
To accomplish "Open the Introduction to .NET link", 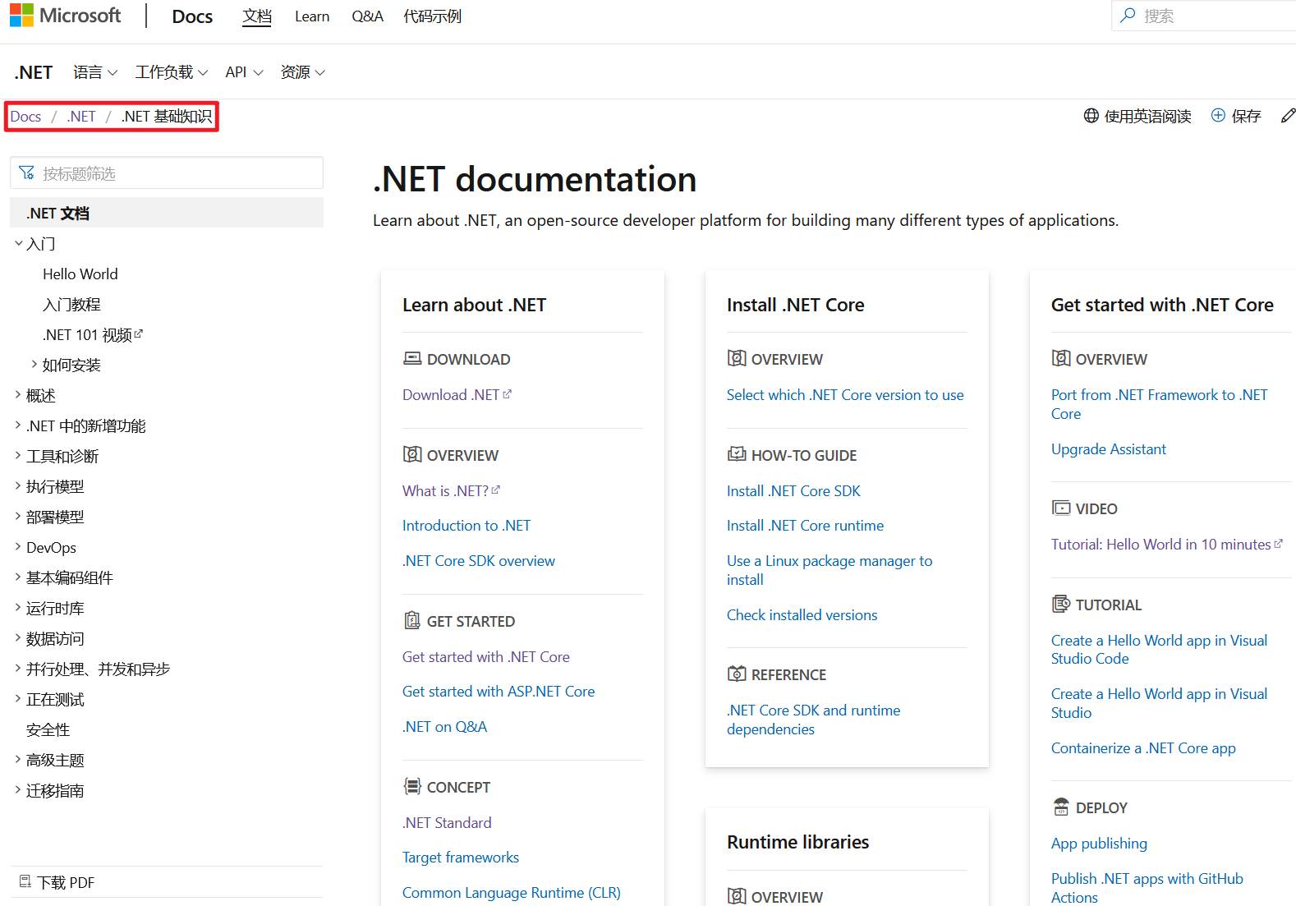I will pyautogui.click(x=466, y=525).
